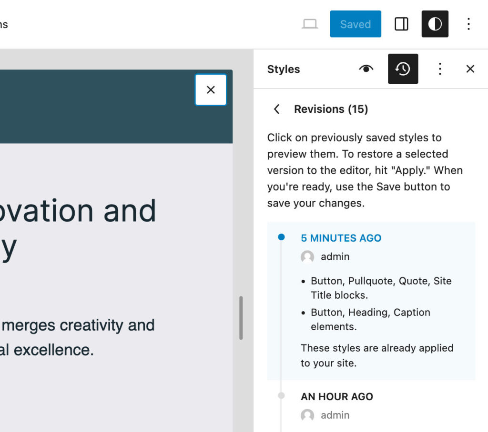Expand the timeline dot beside AN HOUR AGO
This screenshot has width=488, height=432.
click(x=281, y=395)
